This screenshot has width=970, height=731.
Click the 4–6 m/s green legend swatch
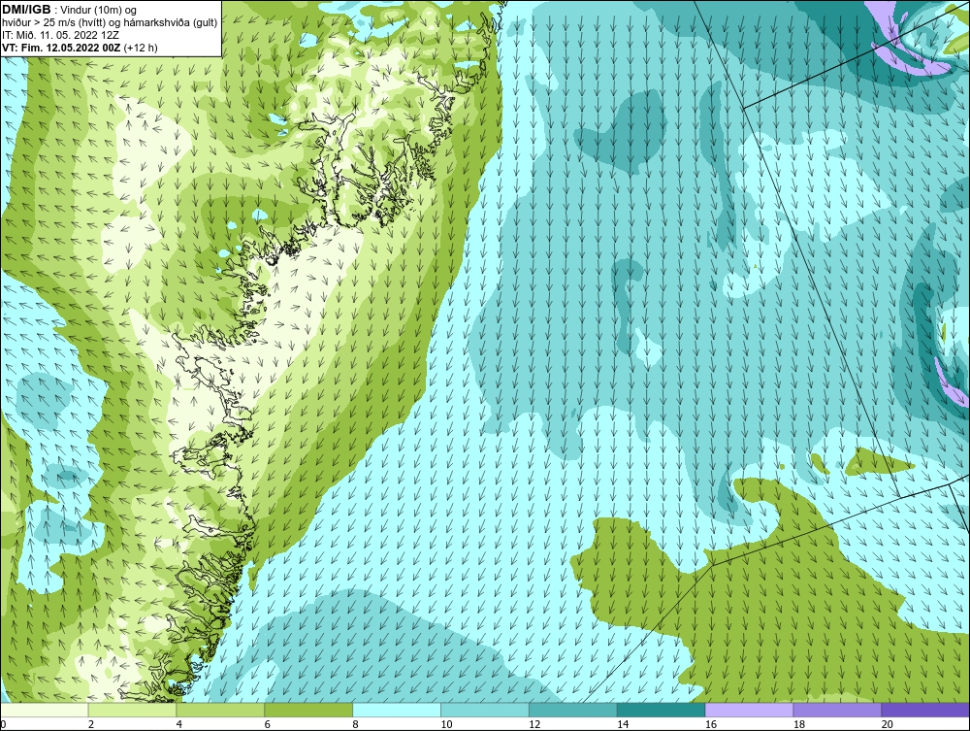pyautogui.click(x=220, y=710)
